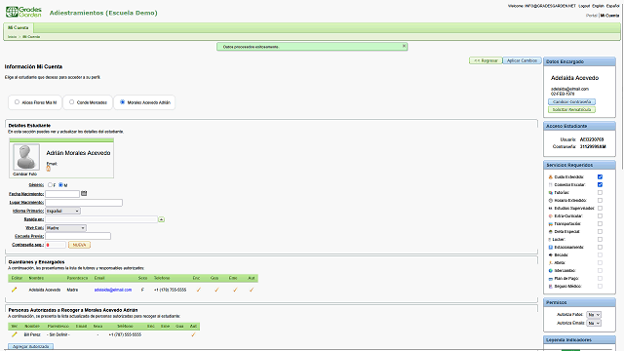Click the Intercambio globe icon
The width and height of the screenshot is (624, 351).
coord(550,271)
